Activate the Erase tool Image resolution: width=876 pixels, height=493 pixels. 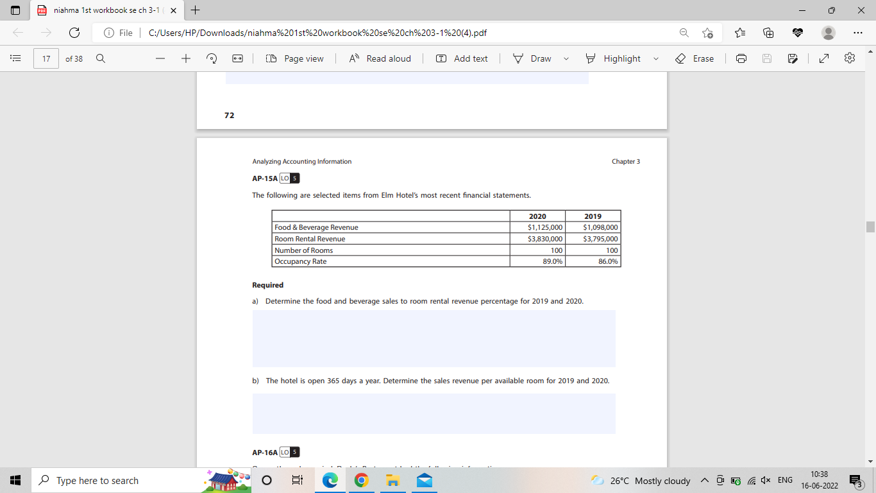pos(696,58)
